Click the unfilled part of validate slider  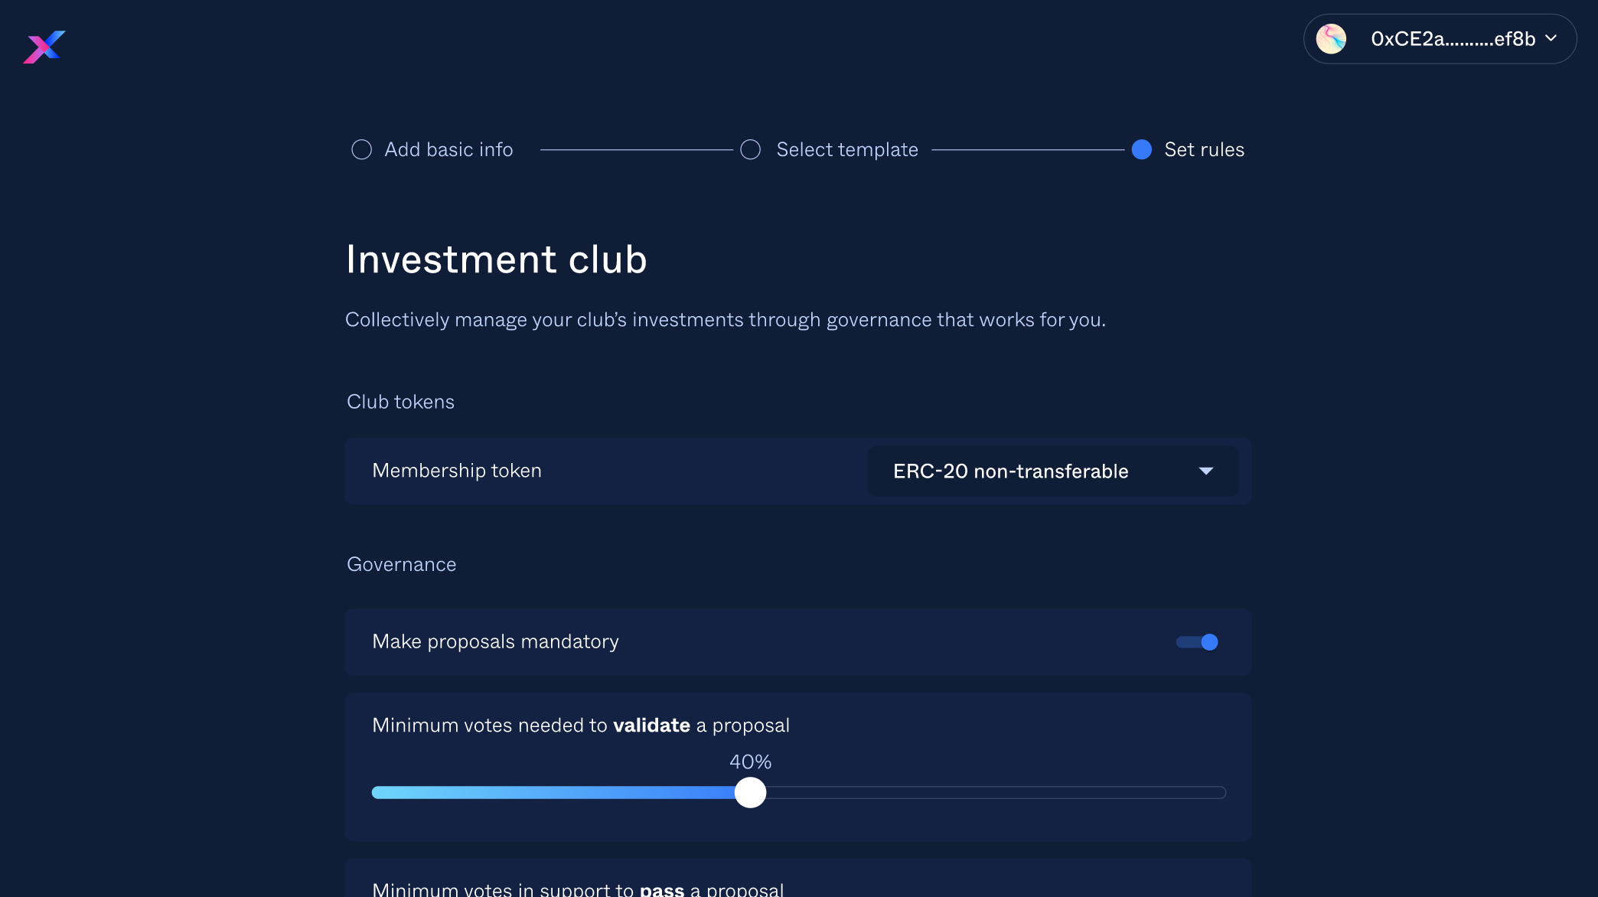pyautogui.click(x=995, y=792)
